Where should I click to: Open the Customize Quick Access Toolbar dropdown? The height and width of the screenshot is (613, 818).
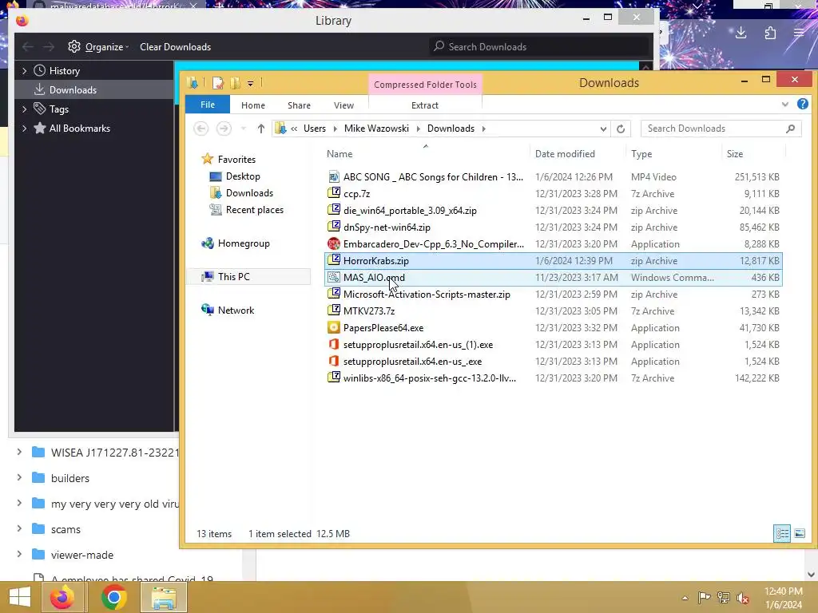point(250,83)
